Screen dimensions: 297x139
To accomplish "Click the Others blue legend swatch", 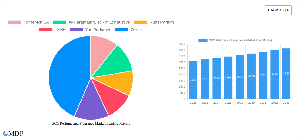I will pos(122,30).
